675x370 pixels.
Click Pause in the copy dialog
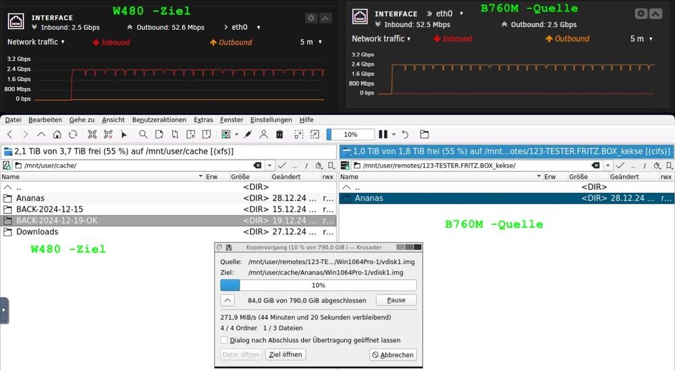pos(396,300)
